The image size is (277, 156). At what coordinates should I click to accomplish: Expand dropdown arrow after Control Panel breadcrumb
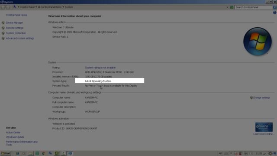pos(36,7)
